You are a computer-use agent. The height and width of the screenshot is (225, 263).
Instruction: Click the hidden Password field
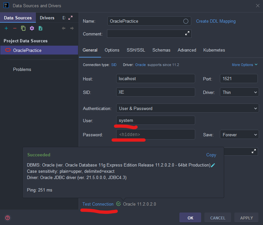156,134
